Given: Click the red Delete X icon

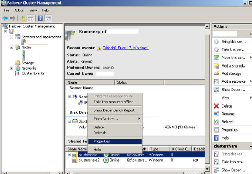Looking at the screenshot, I should click(216, 106).
